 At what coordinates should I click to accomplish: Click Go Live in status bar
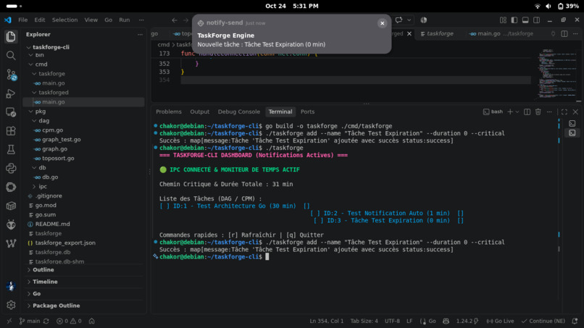pyautogui.click(x=500, y=321)
